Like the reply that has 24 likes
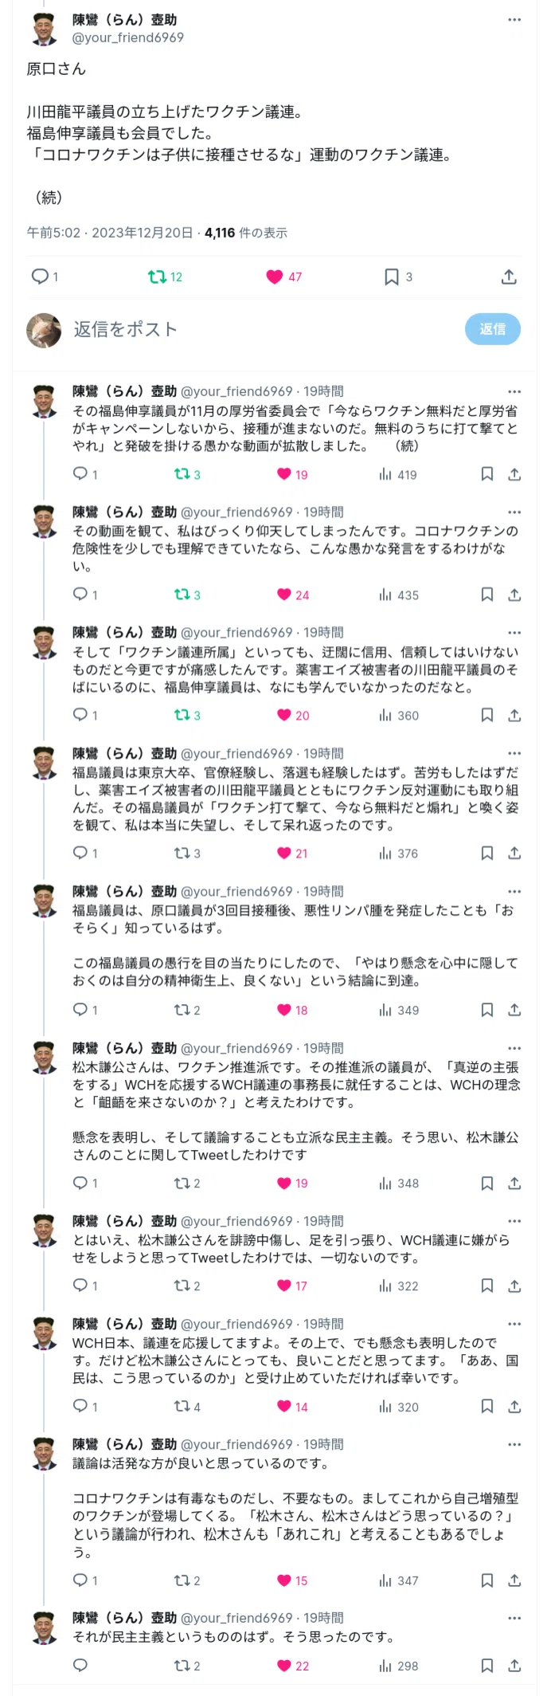 pos(293,595)
